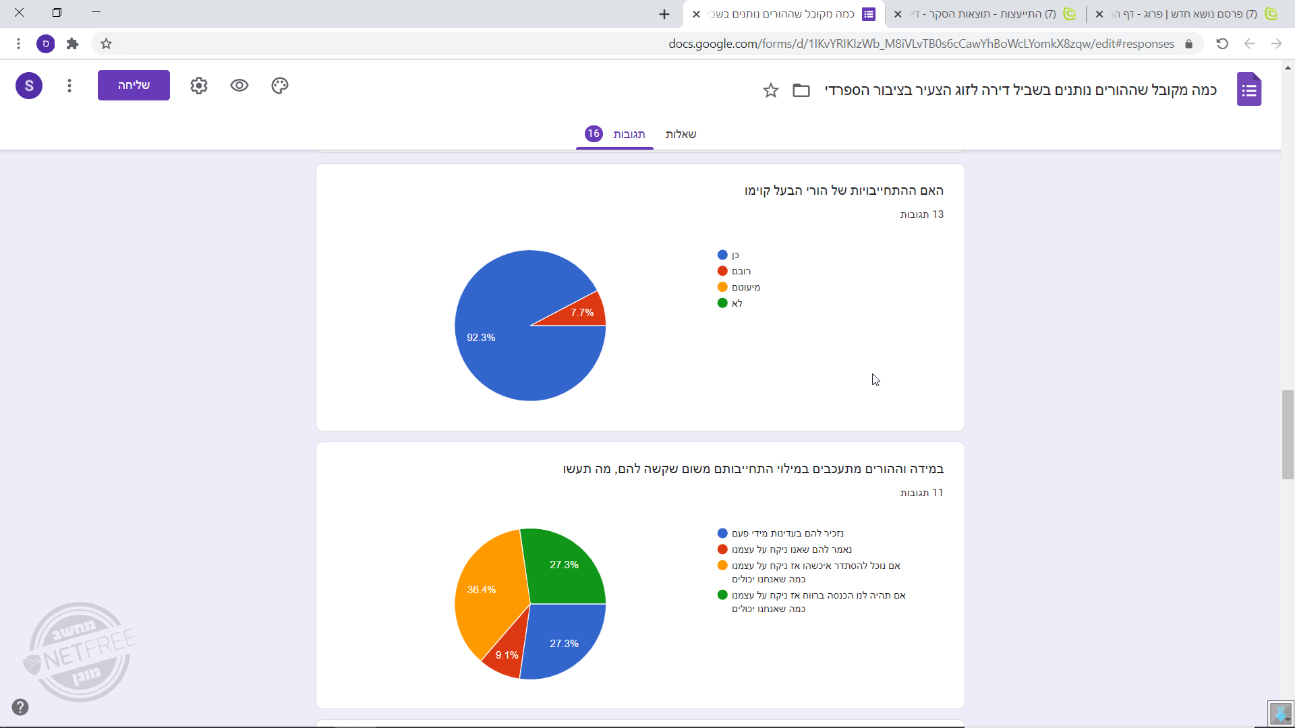
Task: Open the browser extensions puzzle icon
Action: pos(73,44)
